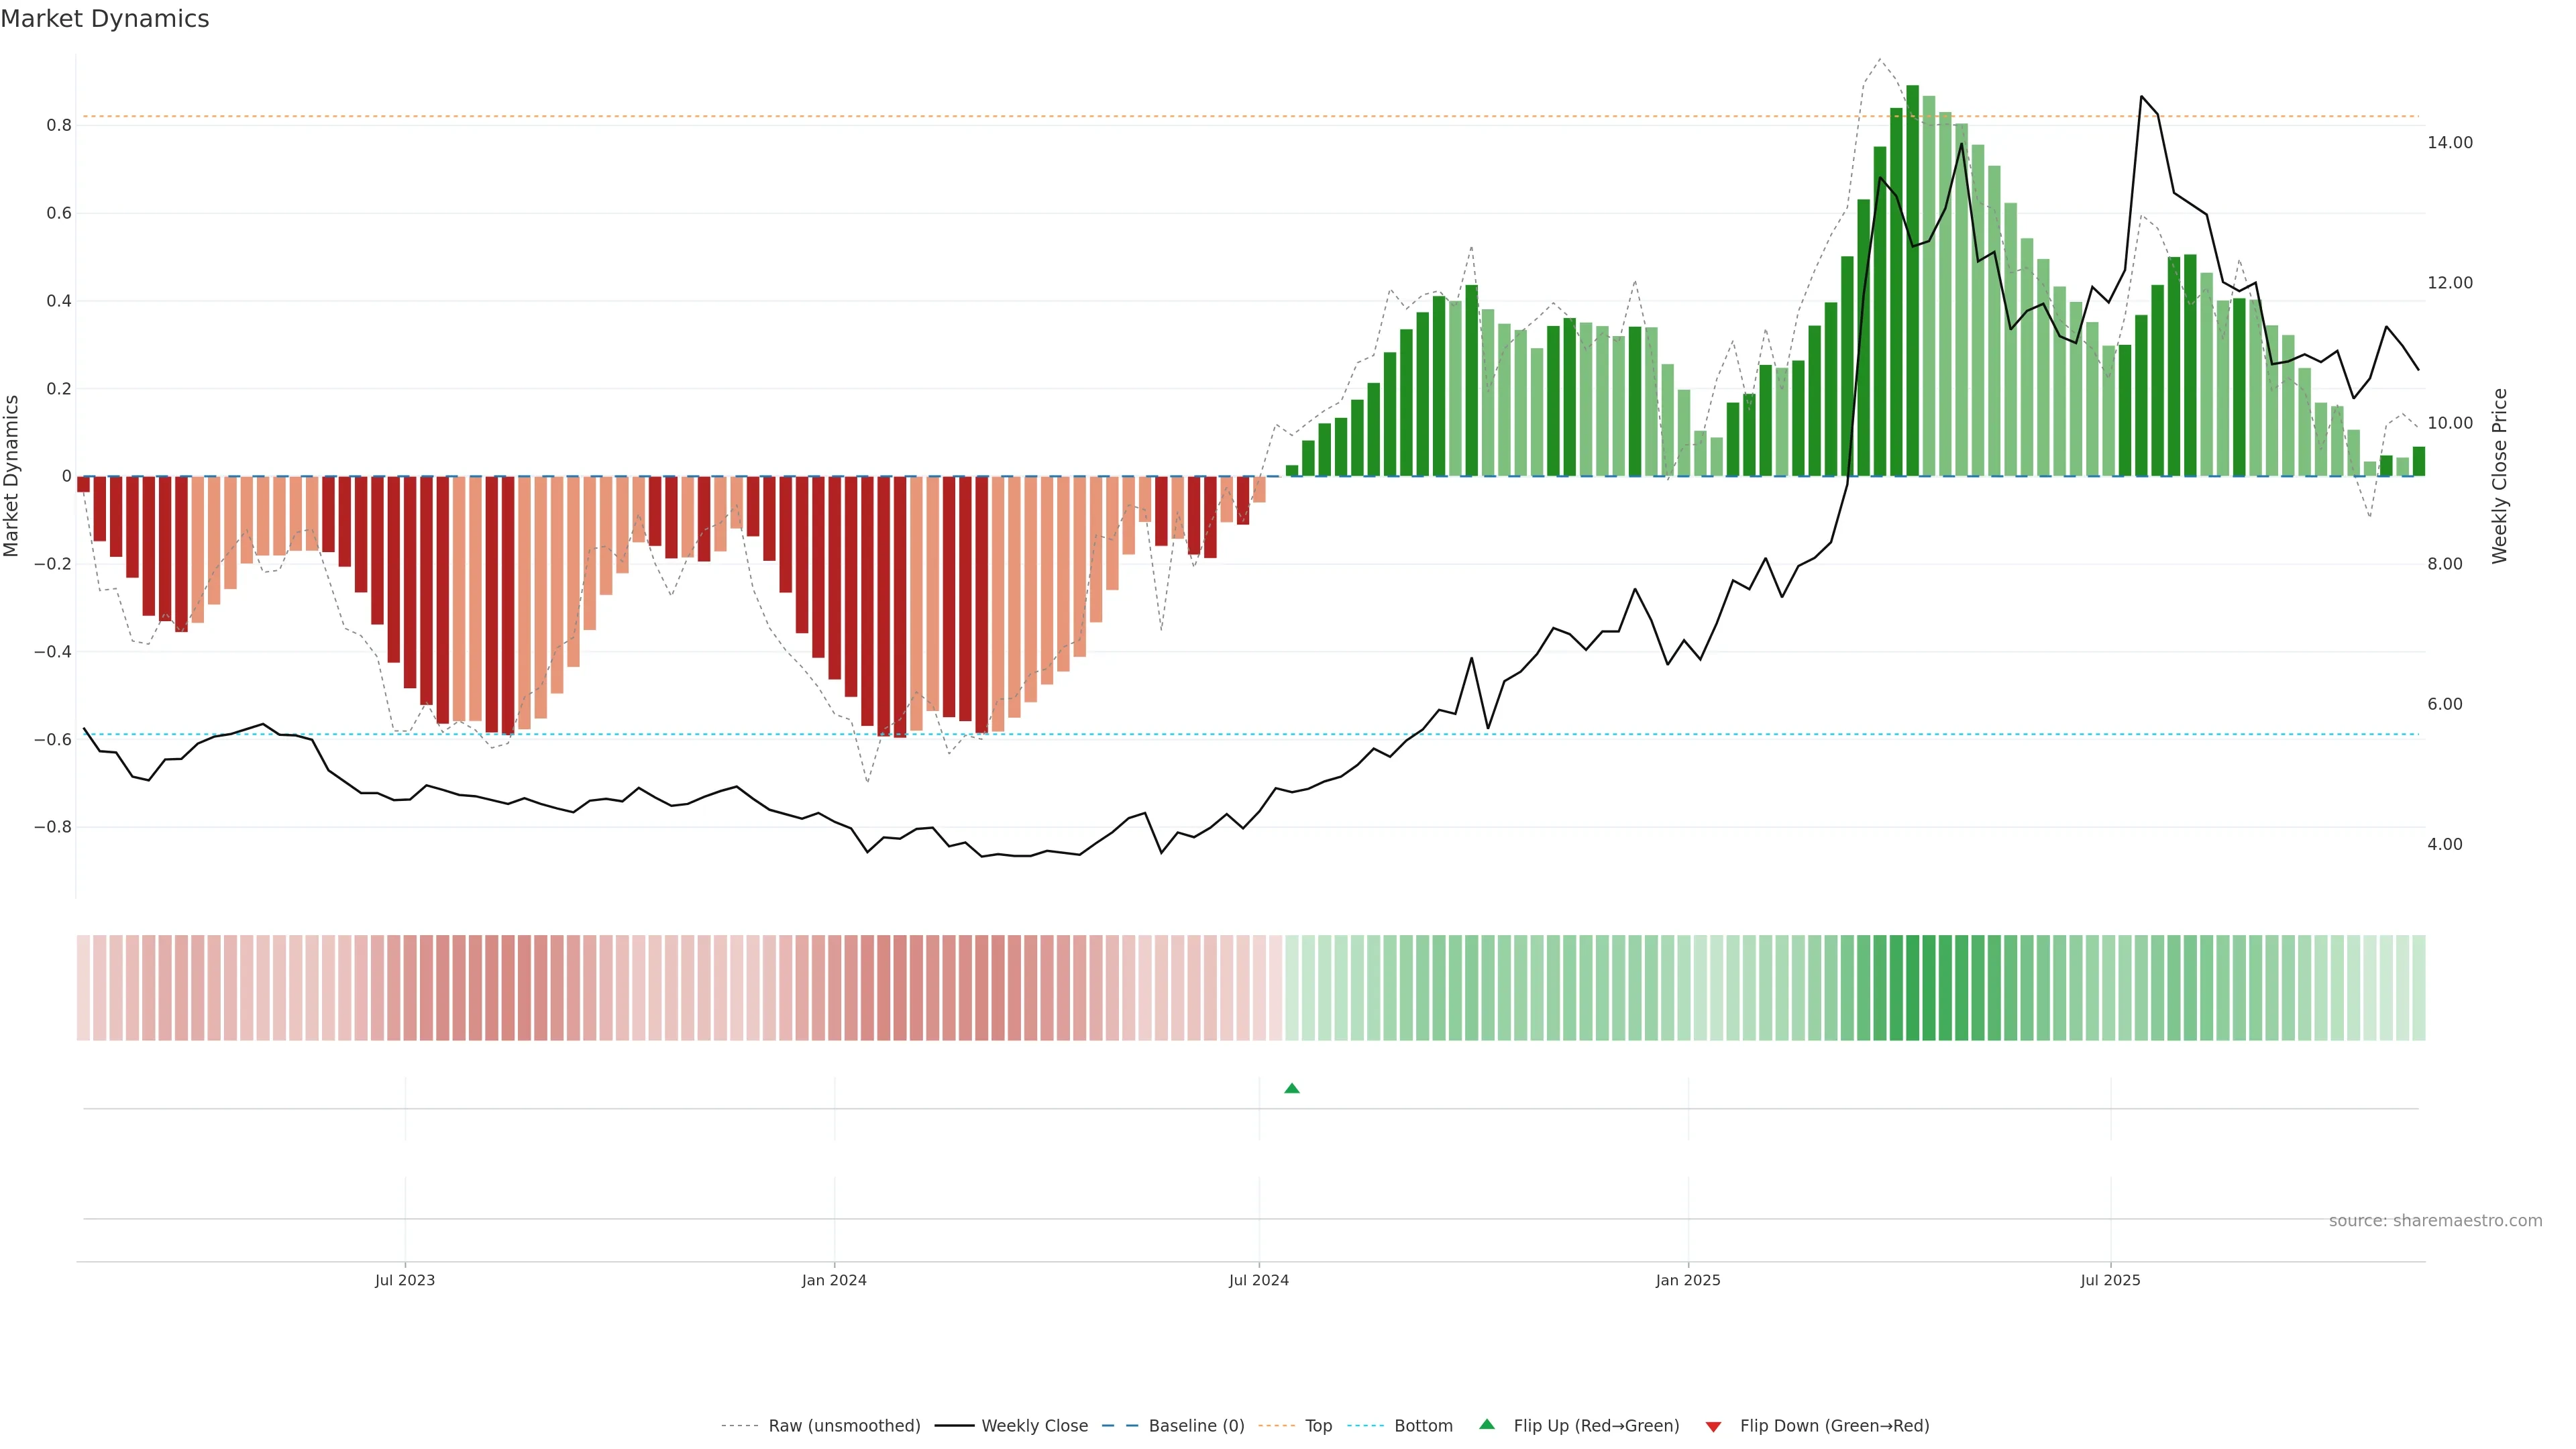Click Flip Up (Red→Green) legend icon
This screenshot has height=1449, width=2576.
[1487, 1424]
